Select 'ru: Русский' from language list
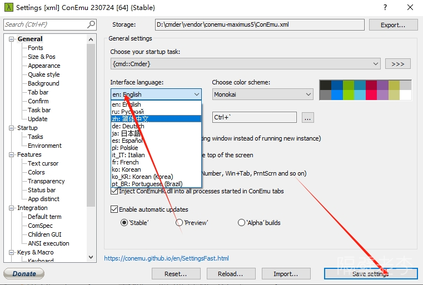The height and width of the screenshot is (285, 423). coord(156,112)
